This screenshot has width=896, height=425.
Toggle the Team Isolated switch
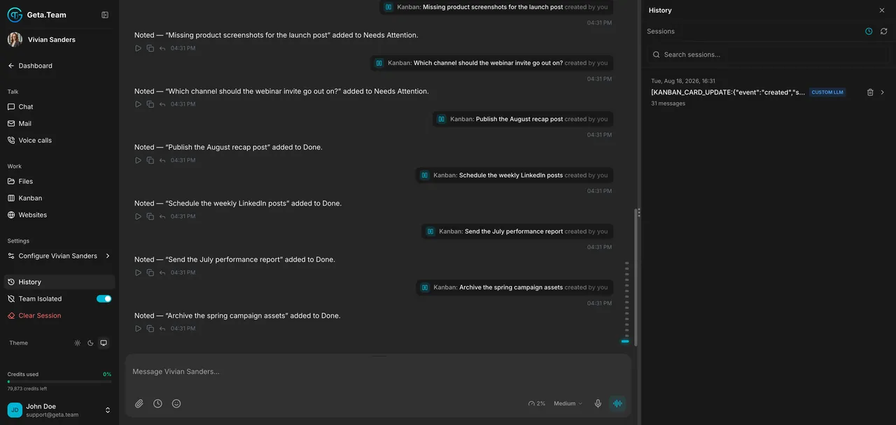tap(104, 298)
